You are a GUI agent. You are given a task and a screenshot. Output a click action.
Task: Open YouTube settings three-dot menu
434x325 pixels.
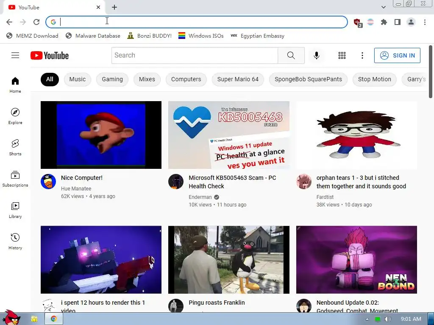(362, 55)
